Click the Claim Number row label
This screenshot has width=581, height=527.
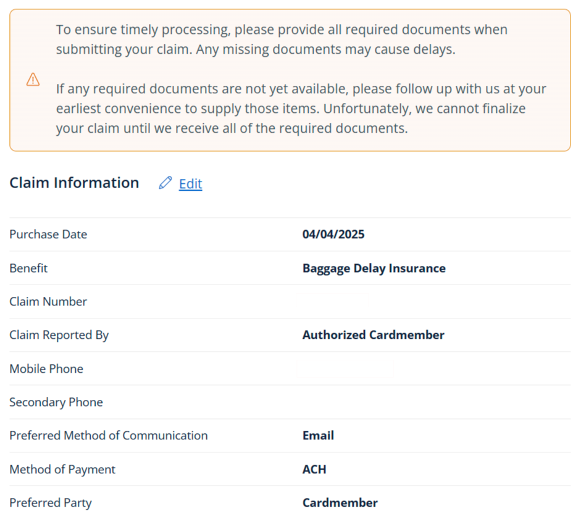tap(48, 302)
